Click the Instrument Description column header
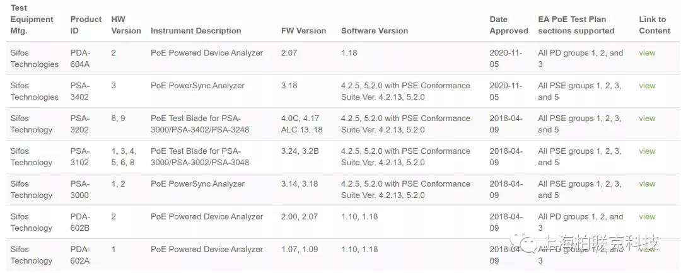This screenshot has height=273, width=681. 196,31
